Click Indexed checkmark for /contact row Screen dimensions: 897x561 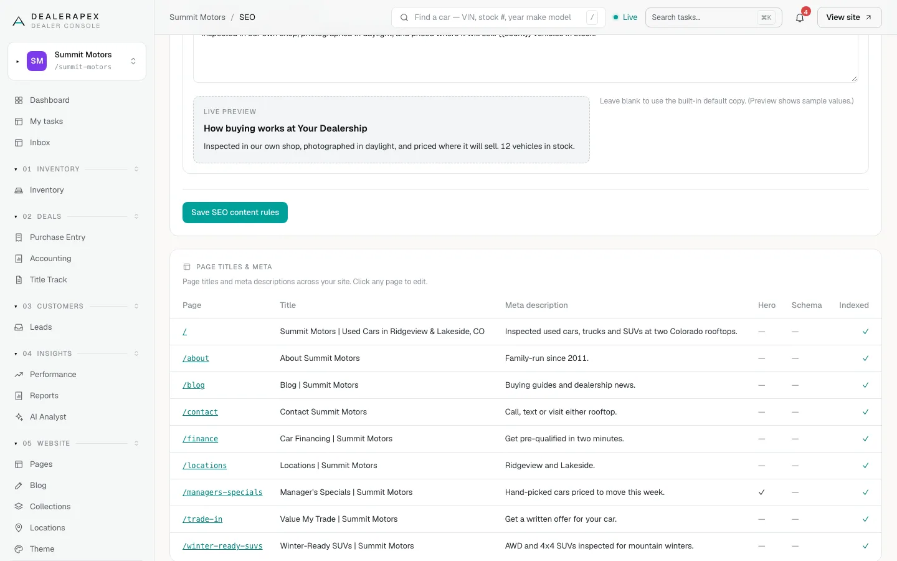point(865,412)
